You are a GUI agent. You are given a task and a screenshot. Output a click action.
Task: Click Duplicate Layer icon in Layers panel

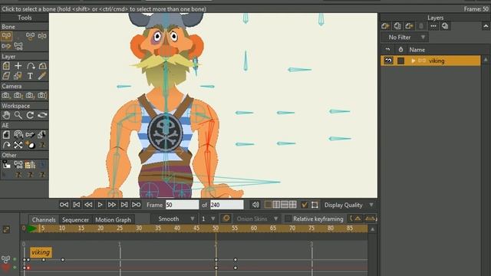point(397,26)
